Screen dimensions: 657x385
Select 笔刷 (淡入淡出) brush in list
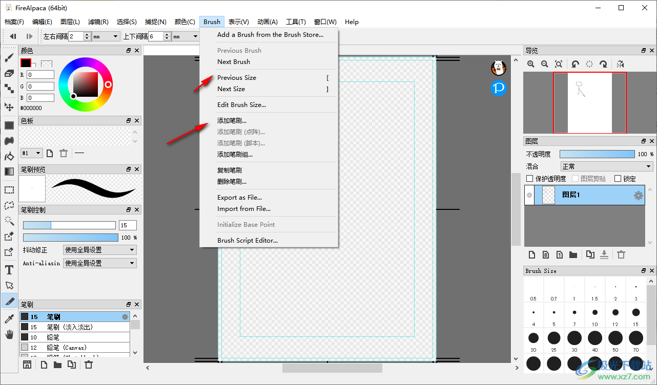75,327
